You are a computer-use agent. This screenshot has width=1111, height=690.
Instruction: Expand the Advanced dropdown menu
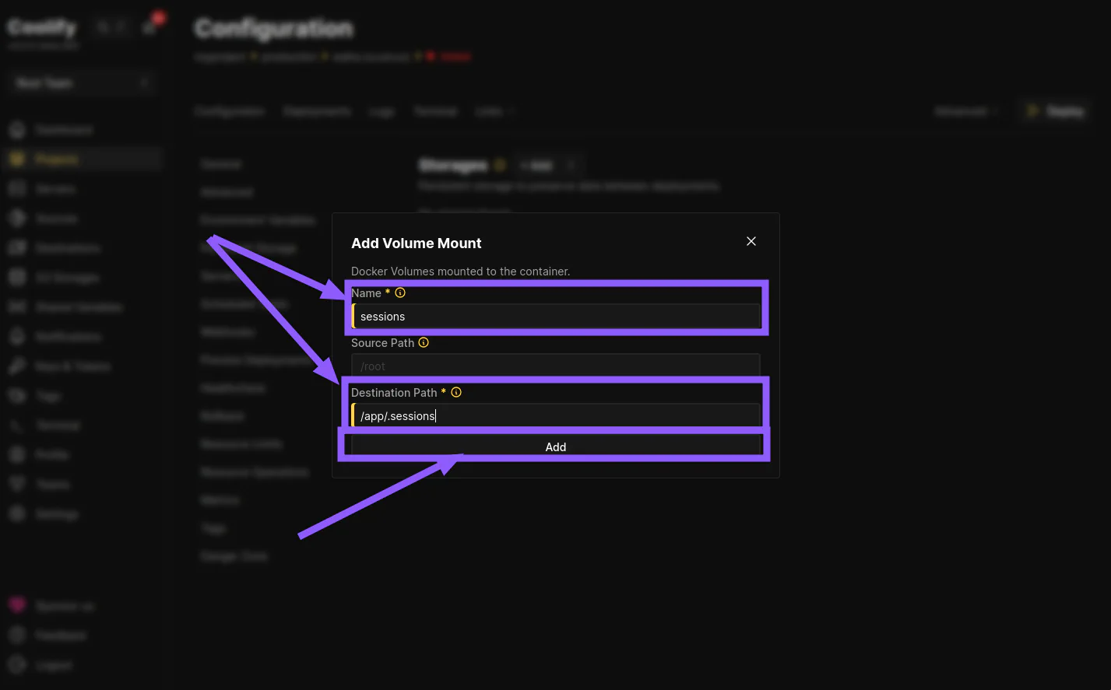click(966, 111)
